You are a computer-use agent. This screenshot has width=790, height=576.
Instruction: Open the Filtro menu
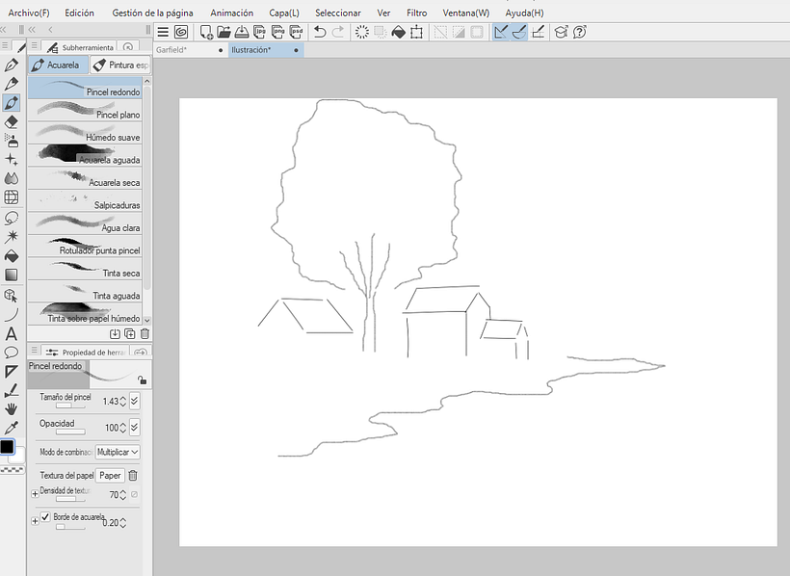416,13
